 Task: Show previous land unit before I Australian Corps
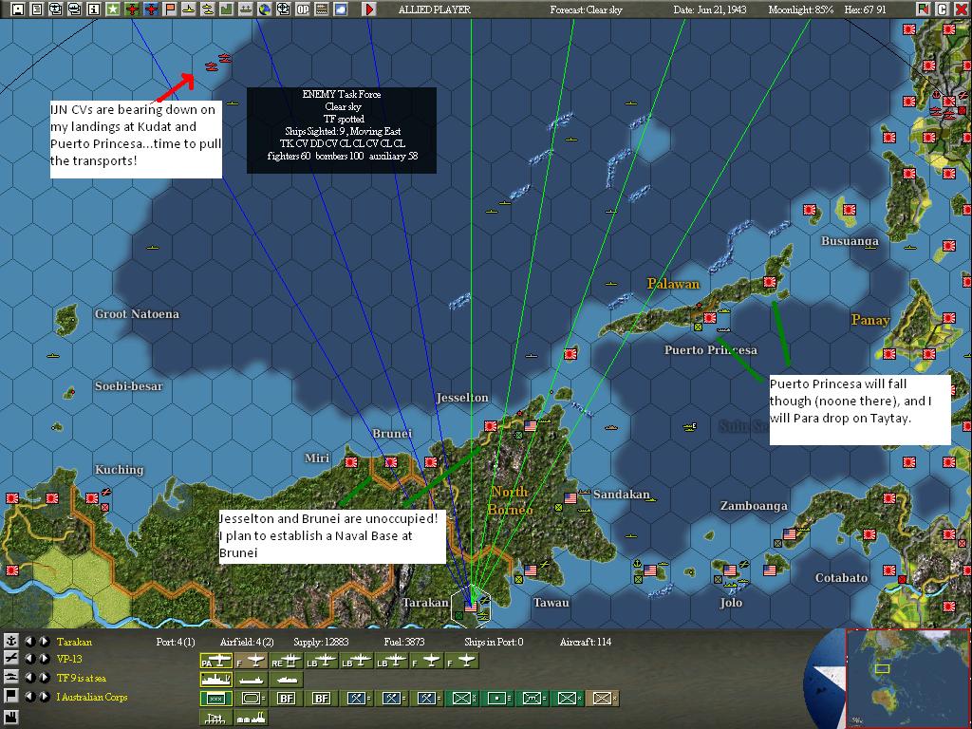(x=29, y=696)
